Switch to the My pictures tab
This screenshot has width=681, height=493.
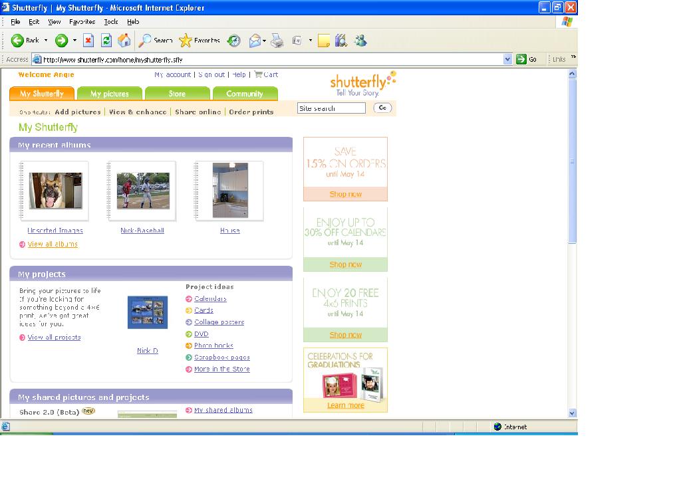coord(110,94)
